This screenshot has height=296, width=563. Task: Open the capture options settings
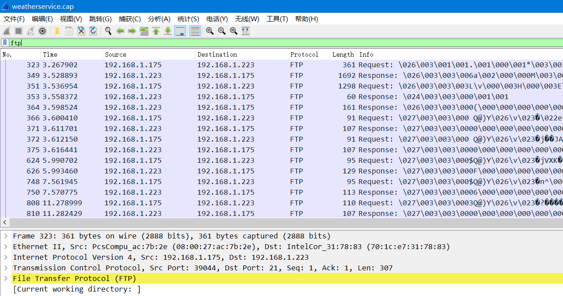(42, 31)
